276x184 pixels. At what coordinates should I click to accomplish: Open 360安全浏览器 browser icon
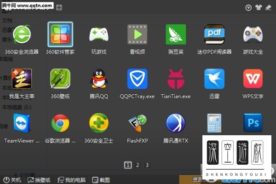click(22, 34)
